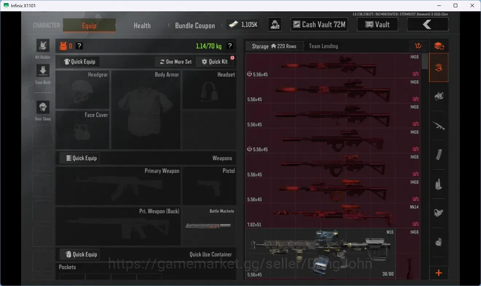Select the Storage 220 Rows tab
Image resolution: width=481 pixels, height=286 pixels.
pyautogui.click(x=274, y=46)
